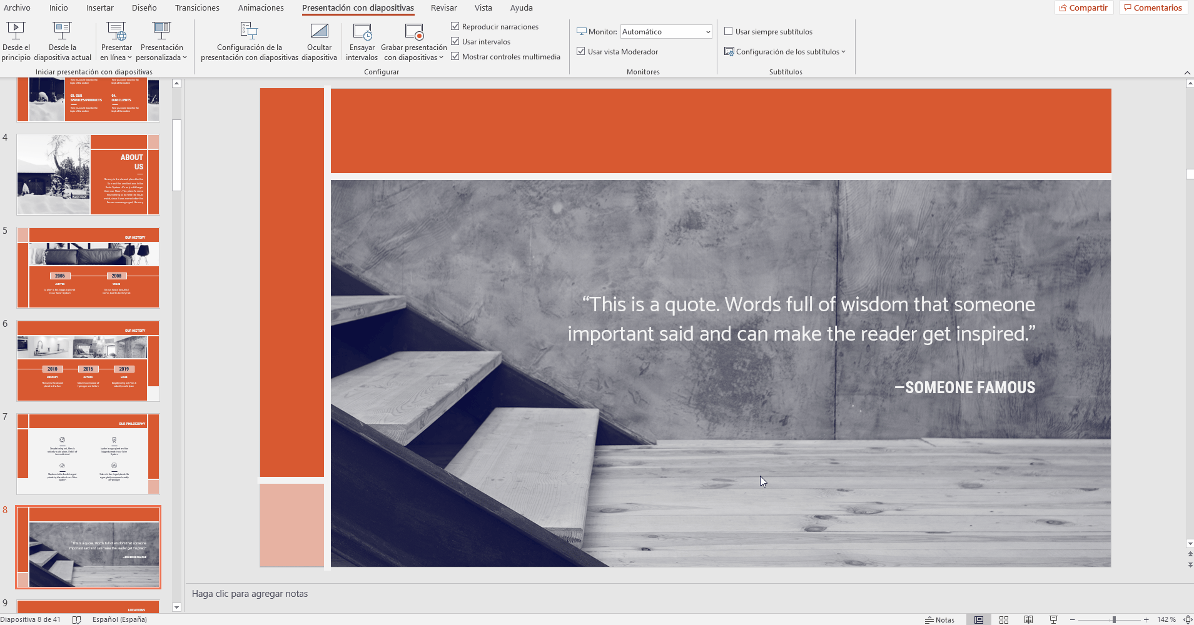Click the zoom slider handle
The image size is (1194, 625).
click(1114, 619)
